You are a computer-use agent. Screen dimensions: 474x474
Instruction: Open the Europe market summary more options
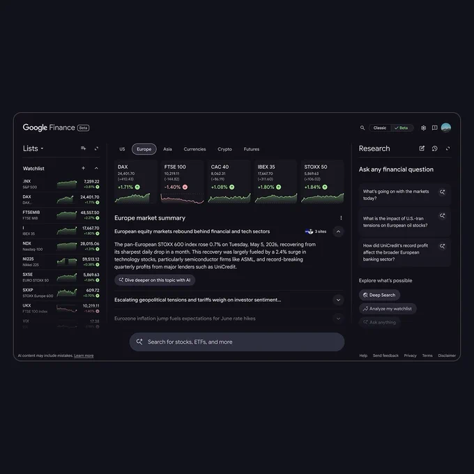point(341,218)
